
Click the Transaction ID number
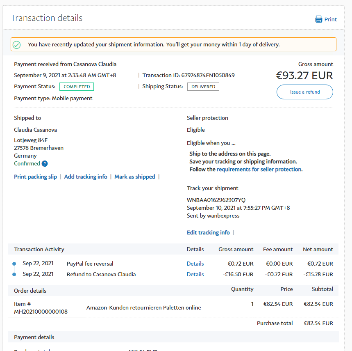[208, 75]
